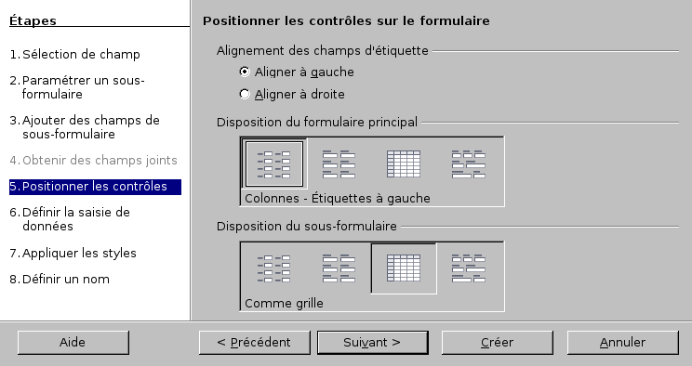Screen dimensions: 692x366
Task: Pick subform Comme grille layout icon
Action: click(404, 268)
